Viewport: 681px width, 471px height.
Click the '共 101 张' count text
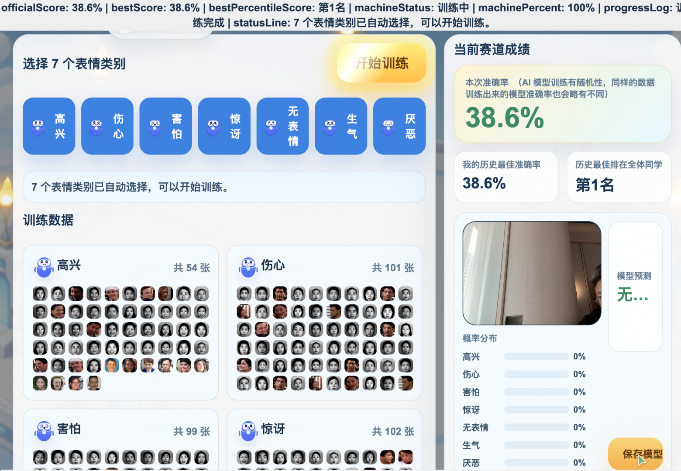(393, 268)
